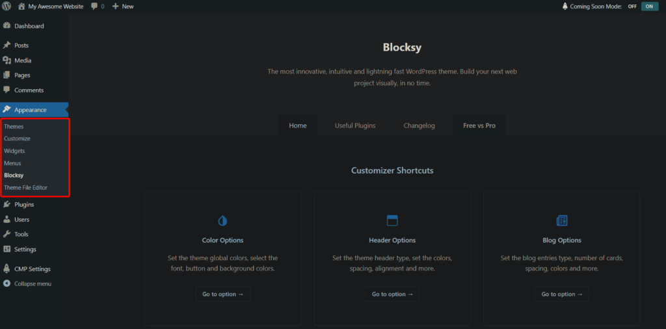Screen dimensions: 666x329
Task: Go to option for Color Options
Action: pos(222,294)
